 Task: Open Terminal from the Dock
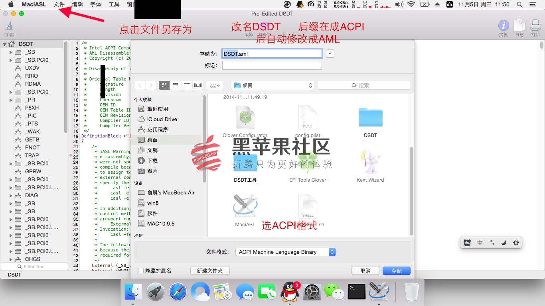point(357,292)
